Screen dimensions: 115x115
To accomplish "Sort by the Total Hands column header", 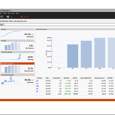I will pos(56,78).
